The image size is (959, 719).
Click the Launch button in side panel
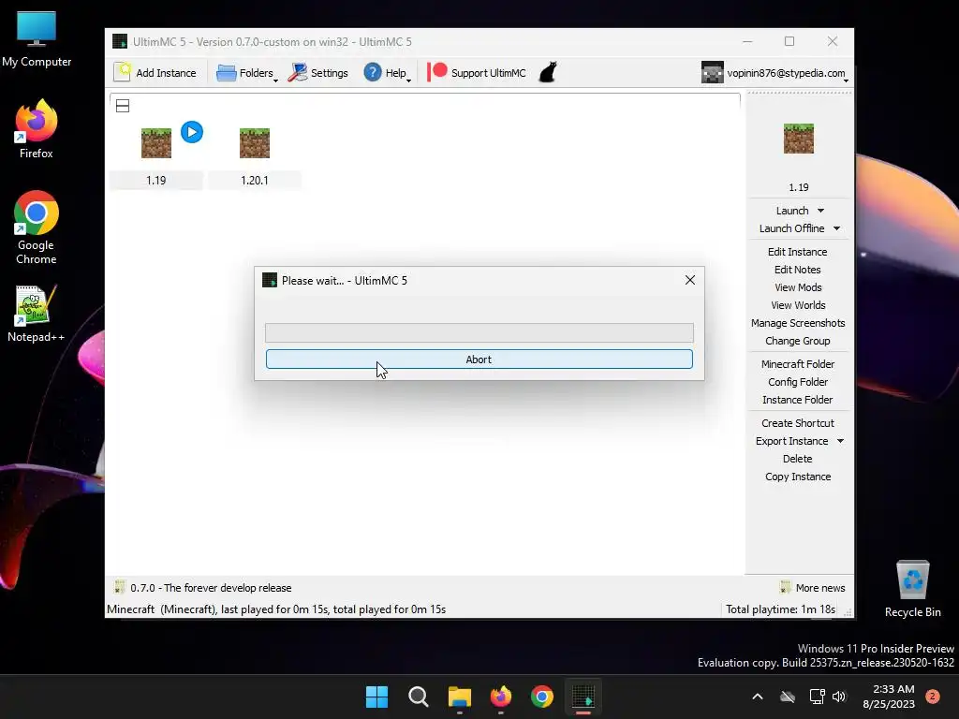pos(792,211)
